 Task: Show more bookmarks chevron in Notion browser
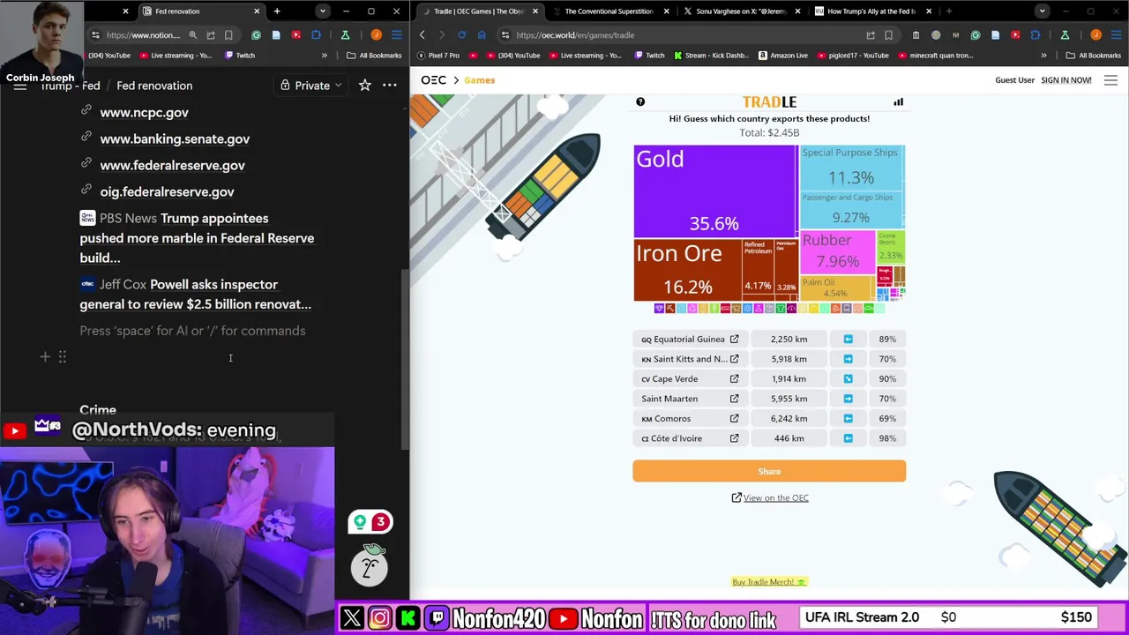coord(324,56)
